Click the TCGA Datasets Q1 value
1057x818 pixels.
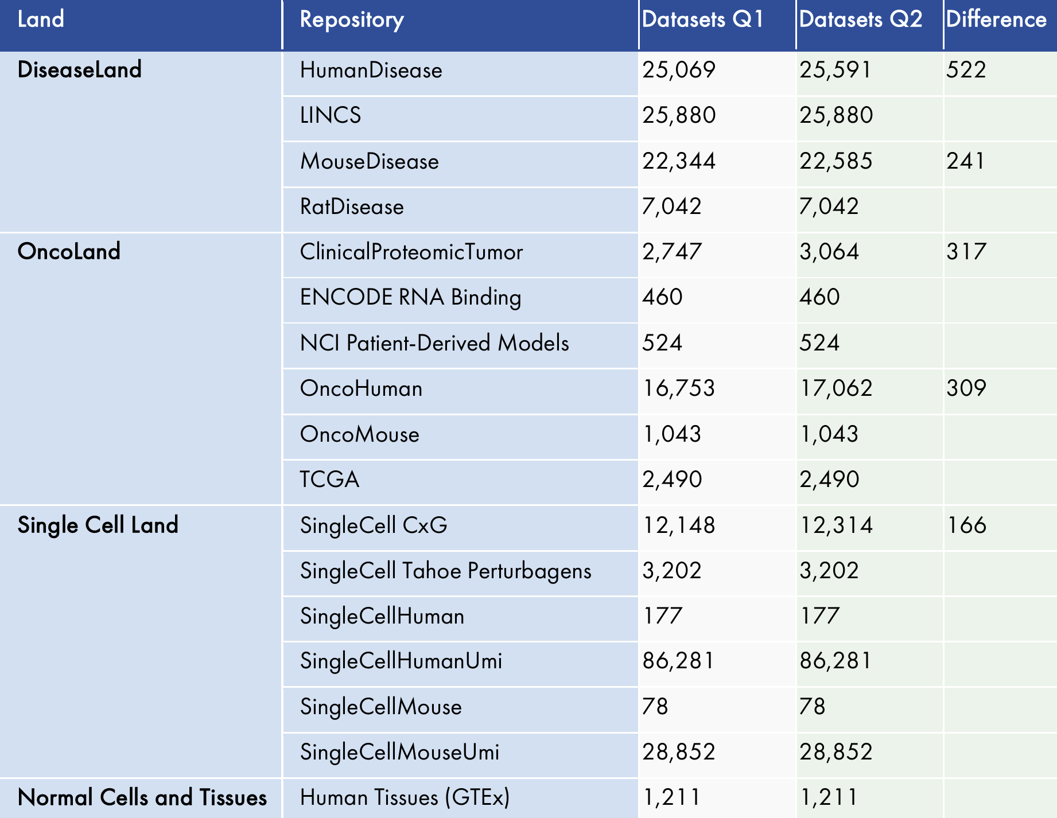(672, 480)
